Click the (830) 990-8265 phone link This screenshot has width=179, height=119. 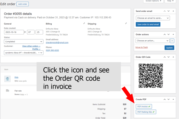pyautogui.click(x=52, y=50)
